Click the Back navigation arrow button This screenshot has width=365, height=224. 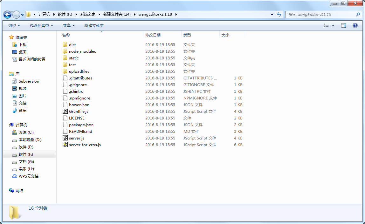click(7, 15)
